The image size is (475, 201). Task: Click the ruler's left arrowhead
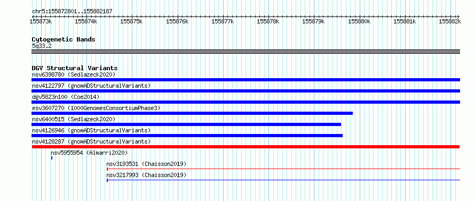pyautogui.click(x=33, y=16)
